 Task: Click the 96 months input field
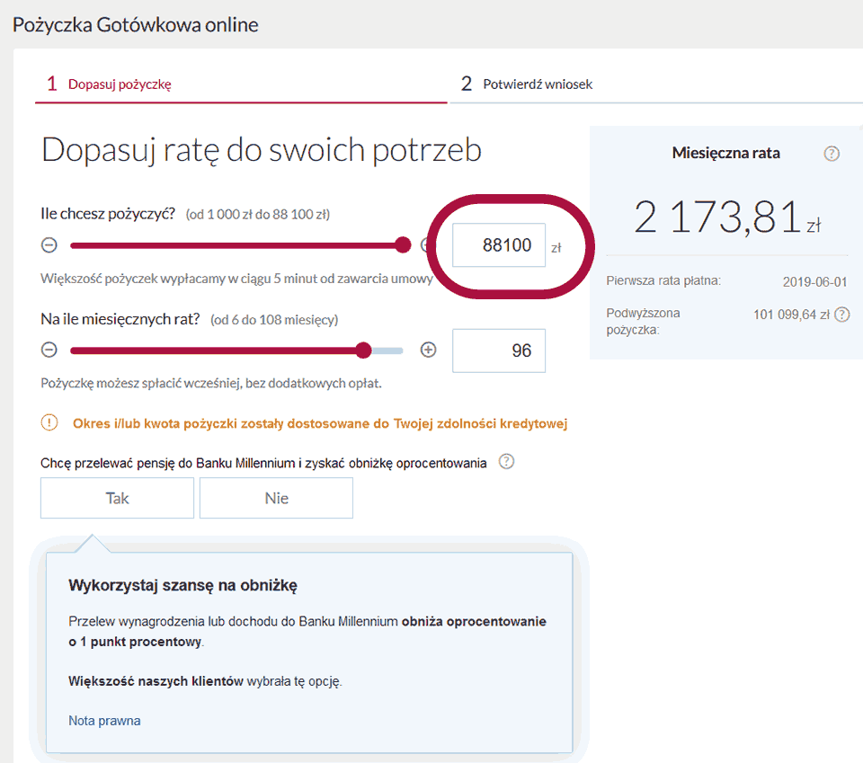tap(499, 350)
